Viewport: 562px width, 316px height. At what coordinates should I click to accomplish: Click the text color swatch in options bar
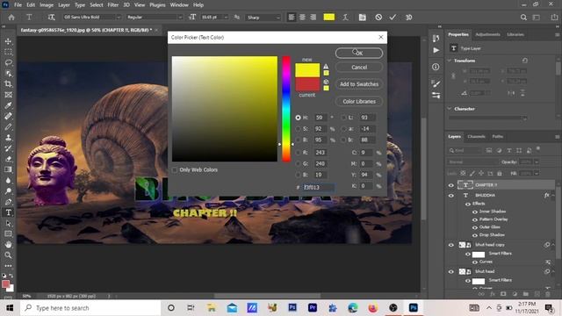[x=329, y=18]
